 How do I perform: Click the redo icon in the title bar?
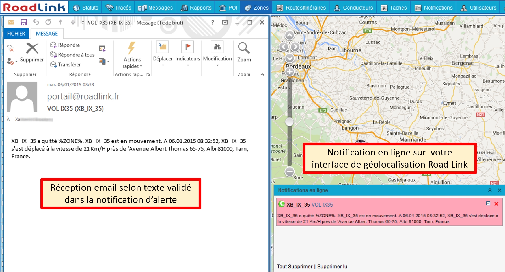pos(48,22)
